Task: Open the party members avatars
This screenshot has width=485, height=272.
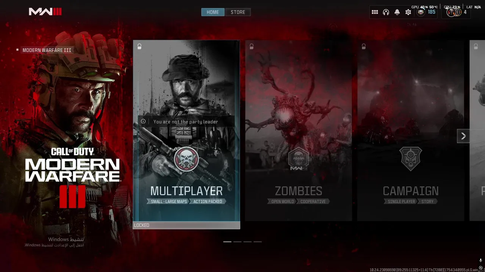Action: click(454, 12)
